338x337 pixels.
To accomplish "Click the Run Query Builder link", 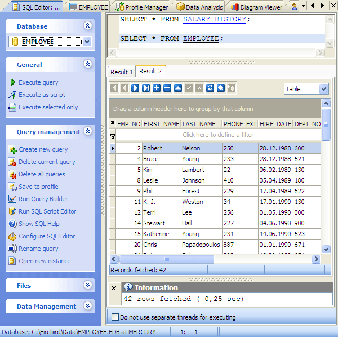I will point(43,199).
